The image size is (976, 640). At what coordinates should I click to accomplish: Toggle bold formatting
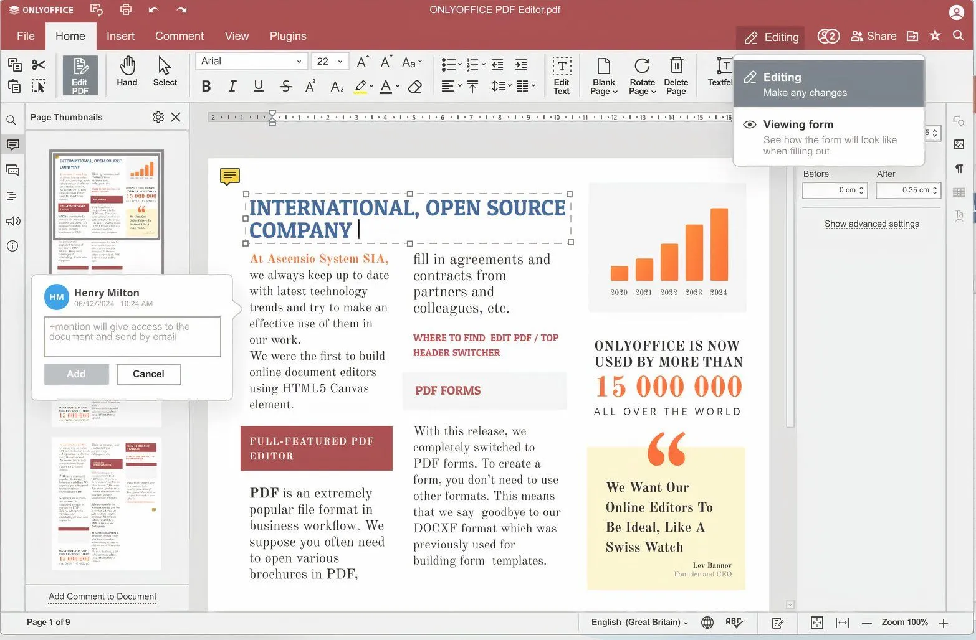click(x=206, y=87)
